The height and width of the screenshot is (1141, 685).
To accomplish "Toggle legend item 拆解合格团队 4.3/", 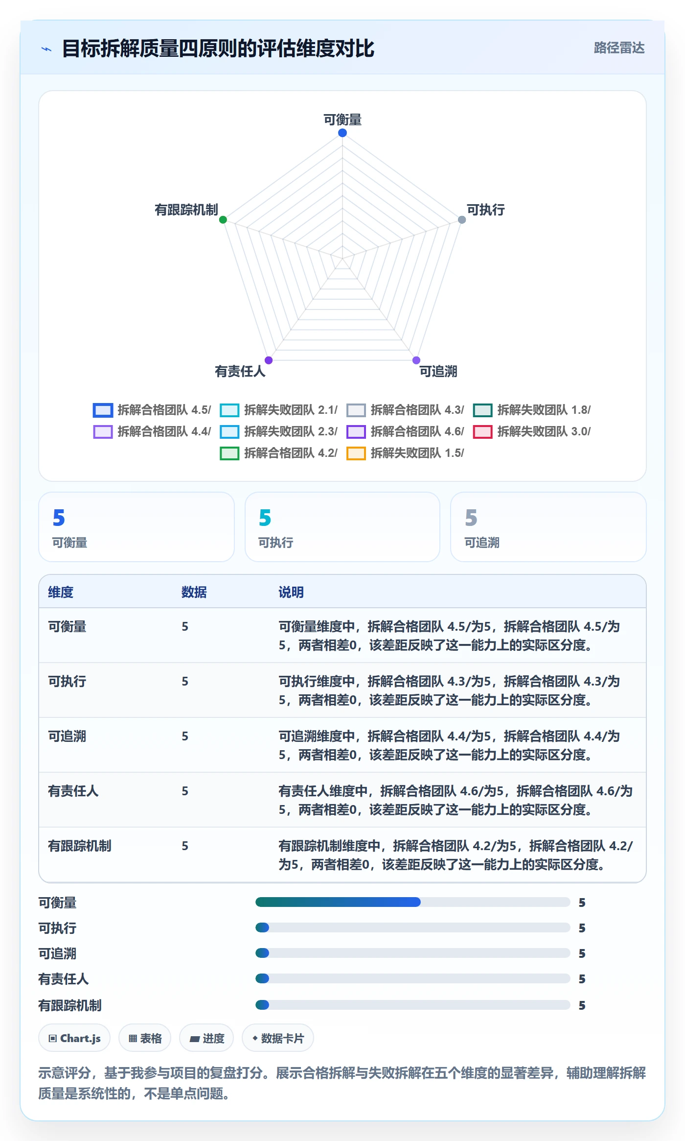I will coord(405,410).
